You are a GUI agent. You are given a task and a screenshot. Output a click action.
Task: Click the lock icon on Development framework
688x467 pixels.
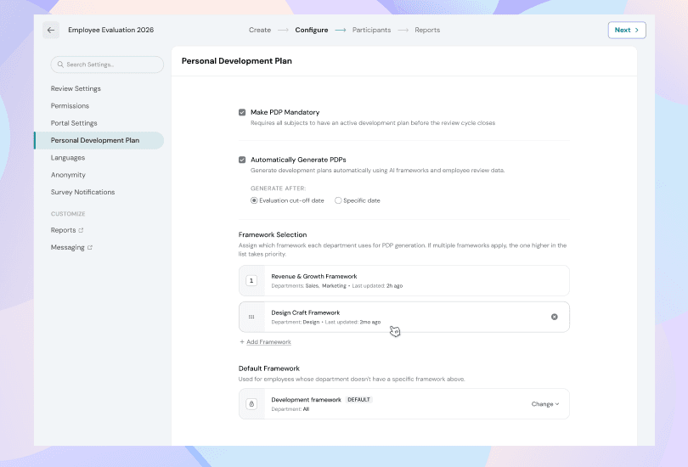251,404
